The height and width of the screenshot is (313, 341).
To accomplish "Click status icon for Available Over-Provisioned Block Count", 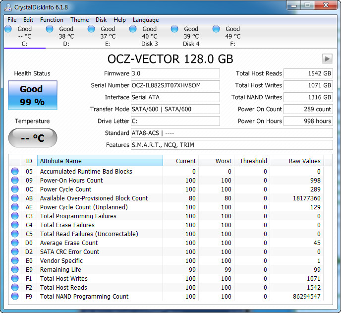I will [x=15, y=198].
